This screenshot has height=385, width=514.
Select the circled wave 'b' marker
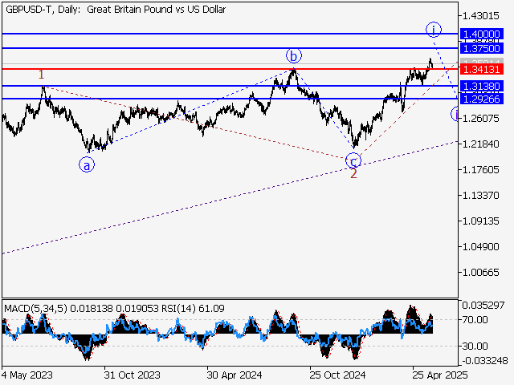(294, 55)
